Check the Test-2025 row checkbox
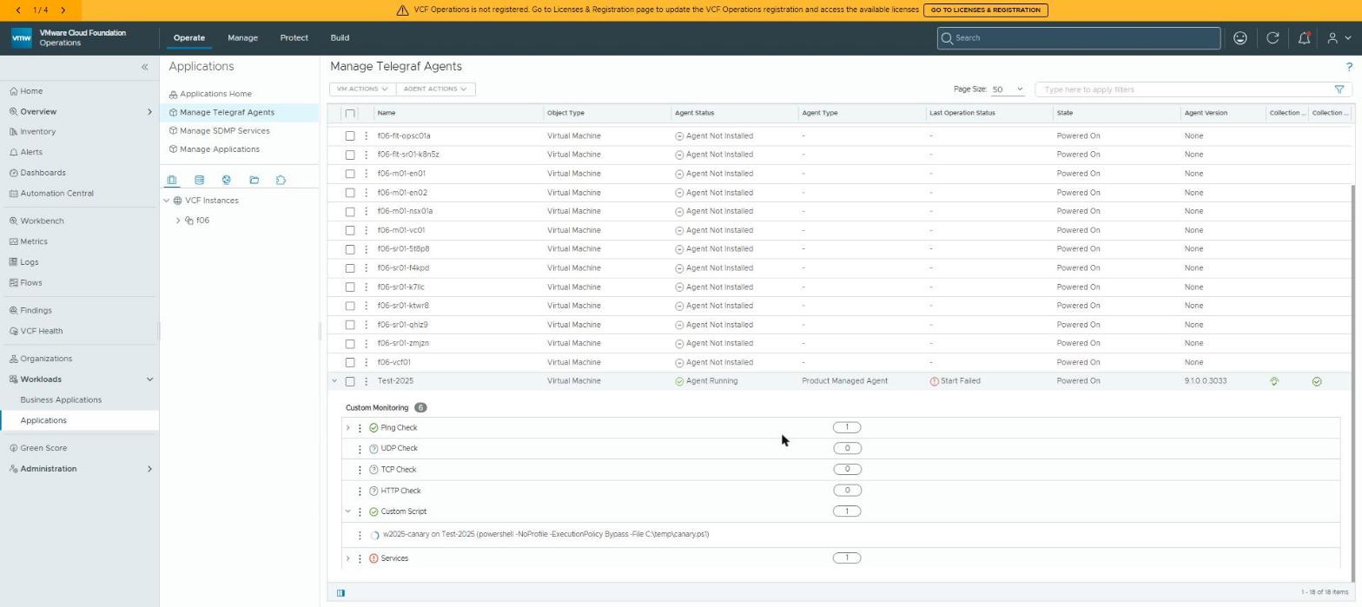1362x607 pixels. click(350, 381)
